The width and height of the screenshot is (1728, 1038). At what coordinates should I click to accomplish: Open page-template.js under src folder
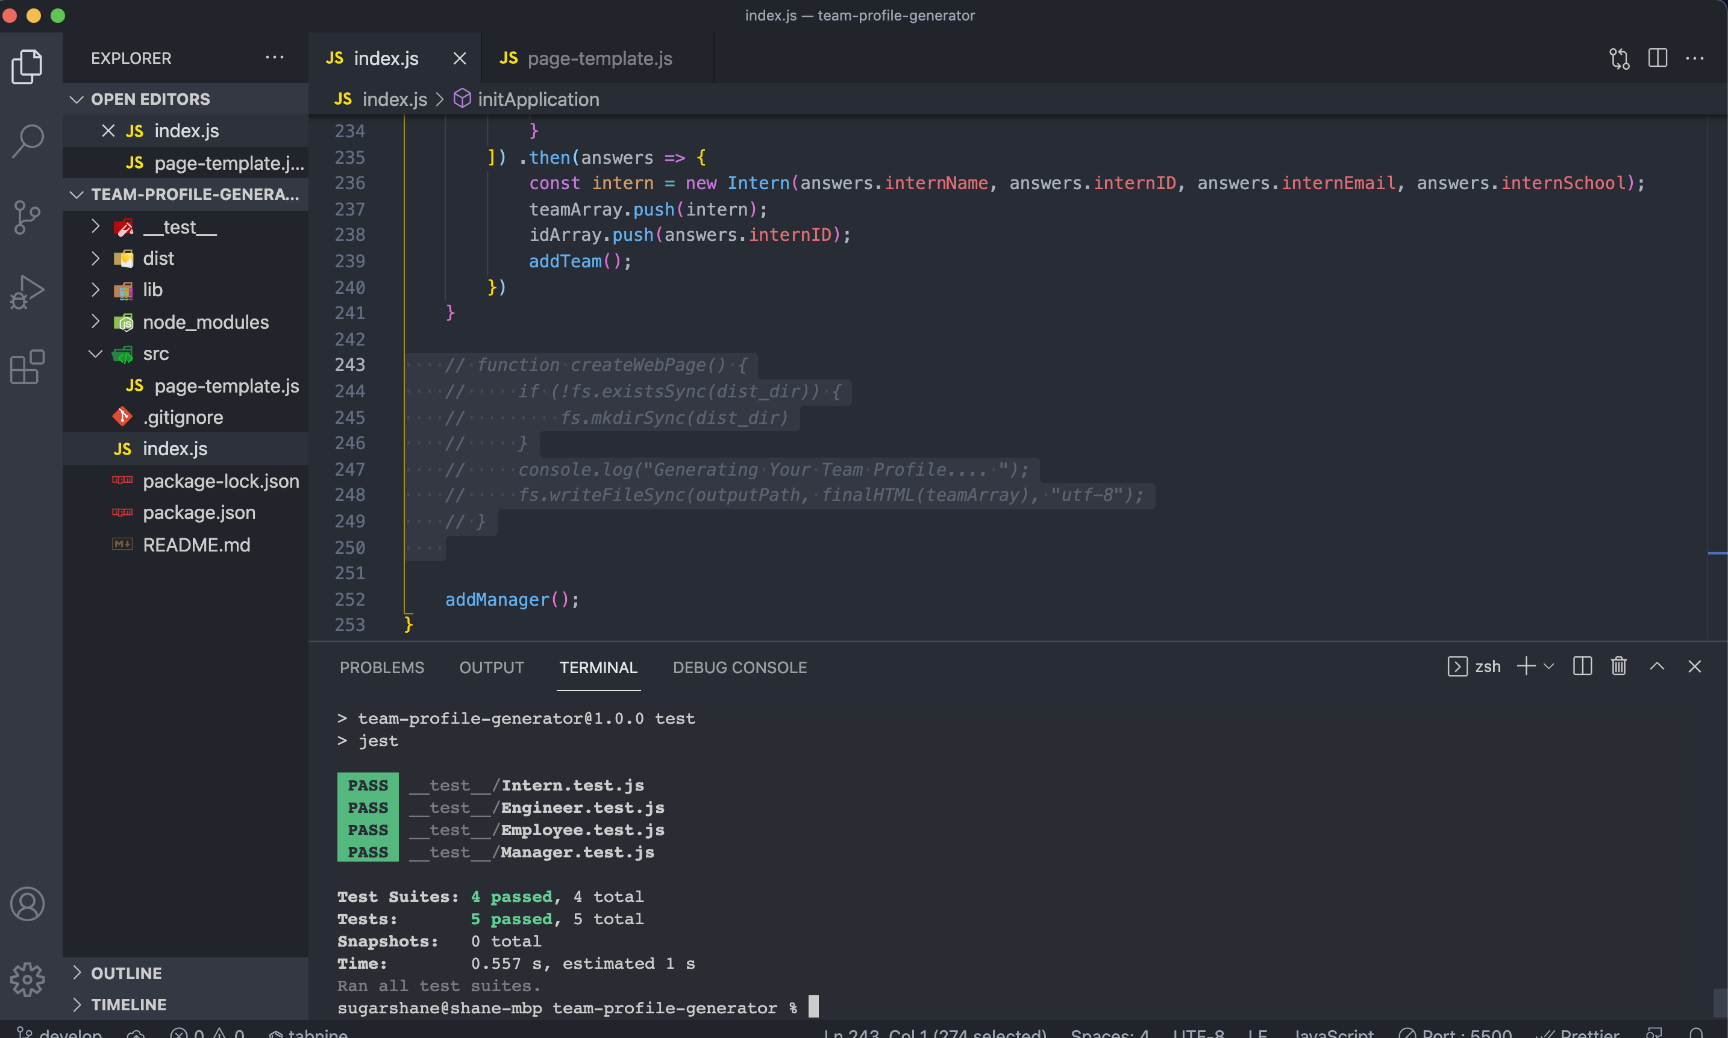coord(186,386)
